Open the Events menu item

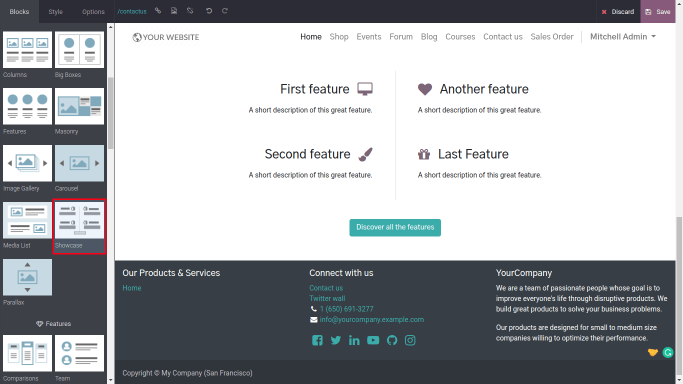[369, 36]
